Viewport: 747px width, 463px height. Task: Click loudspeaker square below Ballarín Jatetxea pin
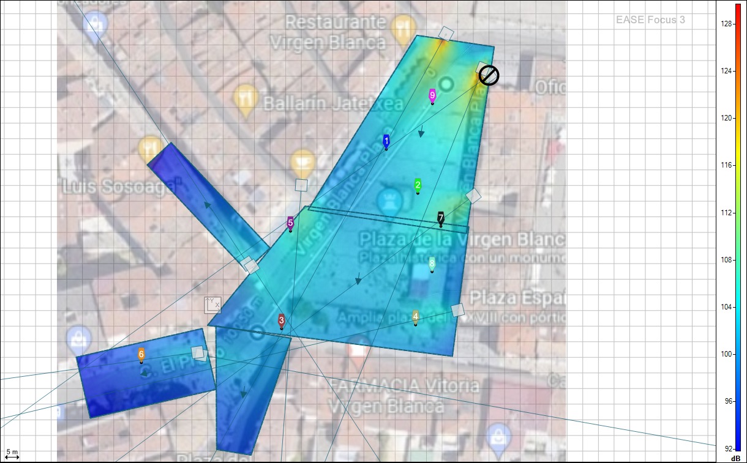(301, 185)
